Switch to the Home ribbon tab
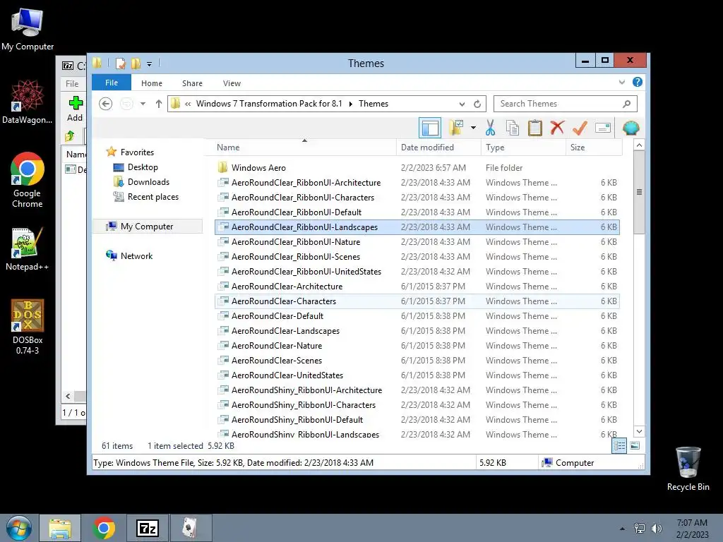The width and height of the screenshot is (723, 542). [x=152, y=83]
